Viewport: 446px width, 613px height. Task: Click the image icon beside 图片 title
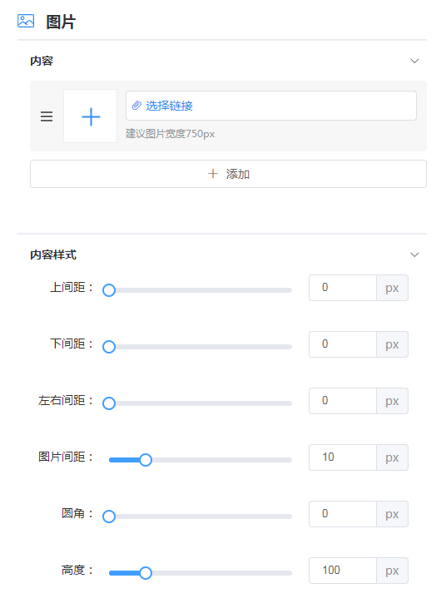(x=26, y=21)
